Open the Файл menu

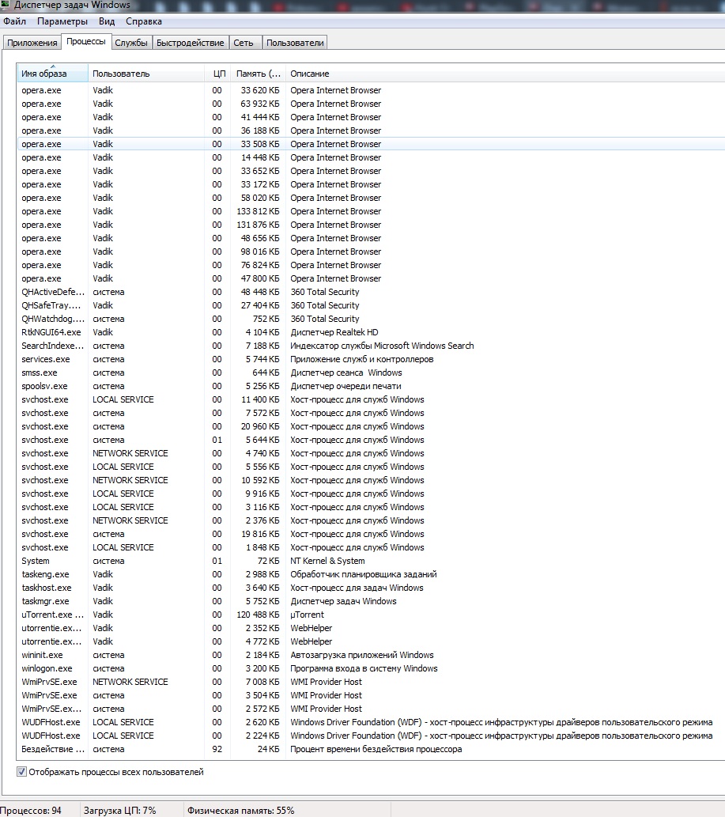click(x=14, y=21)
